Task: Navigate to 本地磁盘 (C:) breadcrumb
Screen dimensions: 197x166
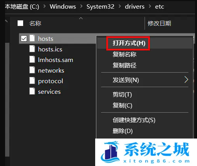Action: coord(22,7)
